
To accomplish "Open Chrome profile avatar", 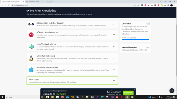I will 171,5.
